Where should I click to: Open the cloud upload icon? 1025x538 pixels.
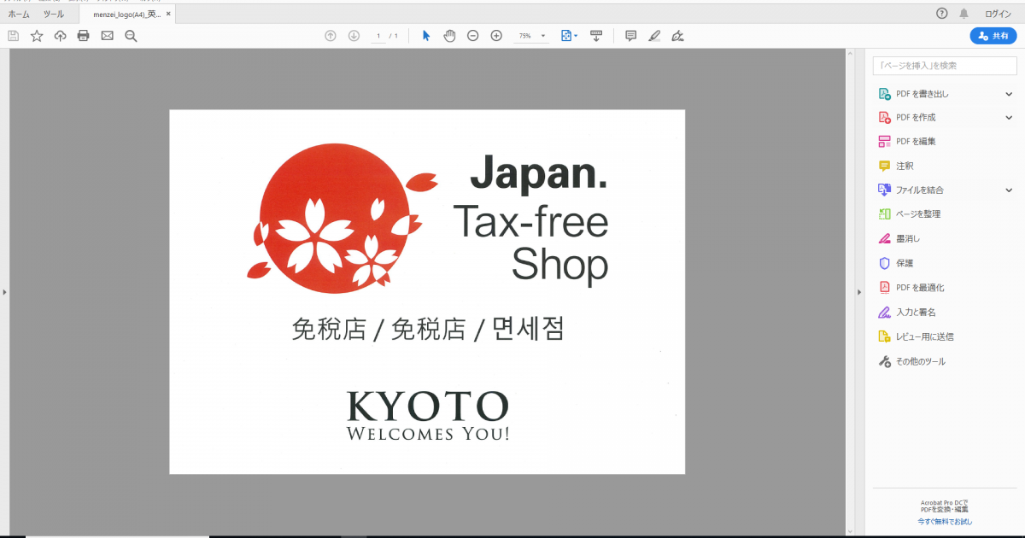coord(60,36)
